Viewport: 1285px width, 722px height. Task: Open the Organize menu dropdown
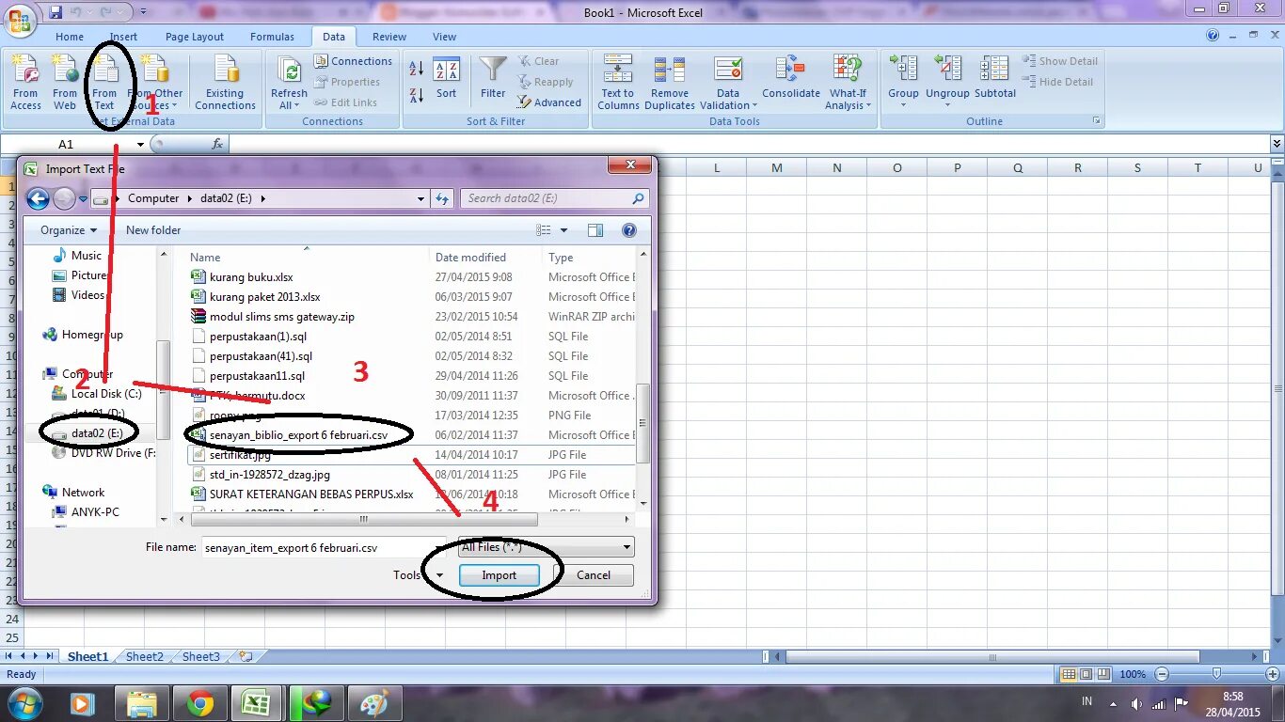coord(69,230)
